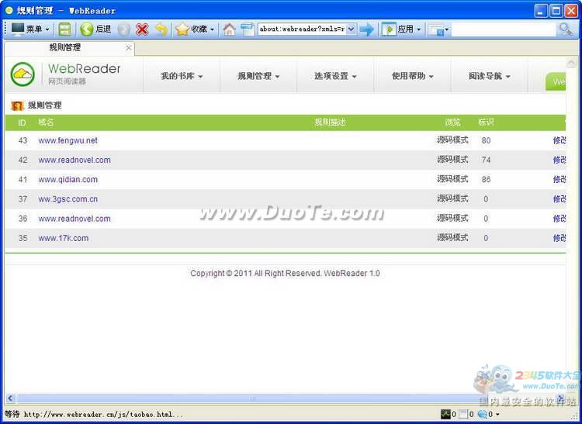
Task: Open the ww.3gsc.com.cn rule link
Action: (x=68, y=199)
